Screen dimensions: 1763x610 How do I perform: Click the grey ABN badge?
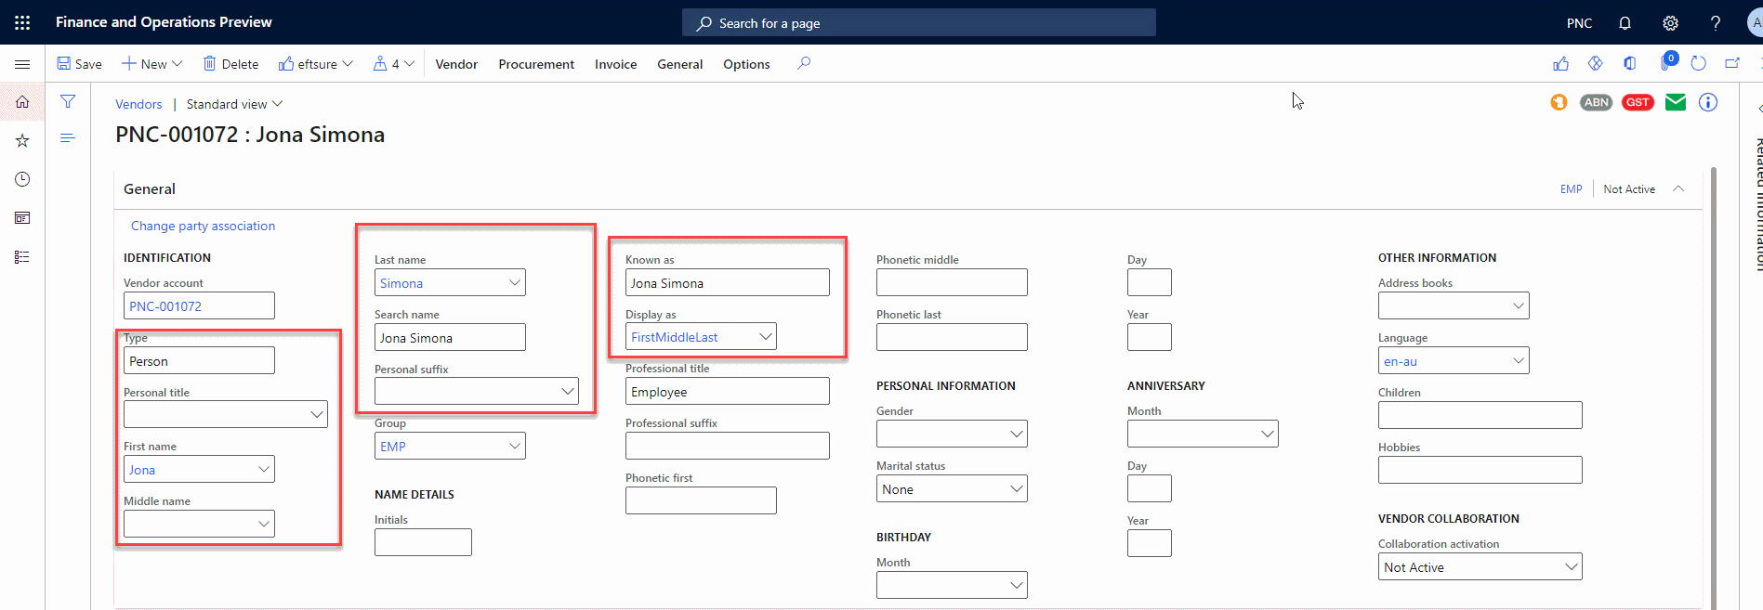click(1596, 102)
